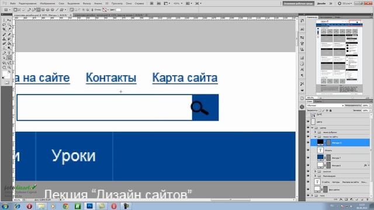Select the Zoom tool
374x210 pixels.
9,68
